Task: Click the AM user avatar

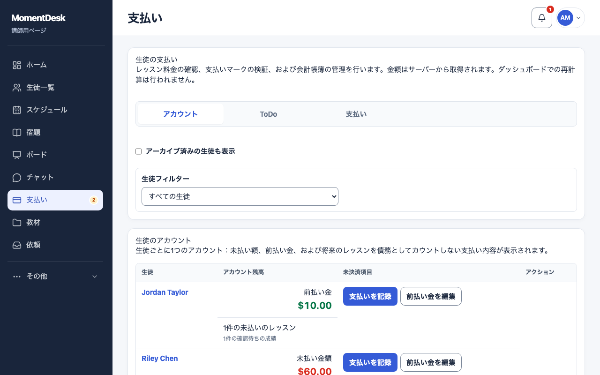Action: click(x=565, y=18)
